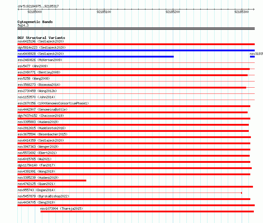This screenshot has height=223, width=263.
Task: Click the DGV Structural Variants track title
Action: coord(41,38)
